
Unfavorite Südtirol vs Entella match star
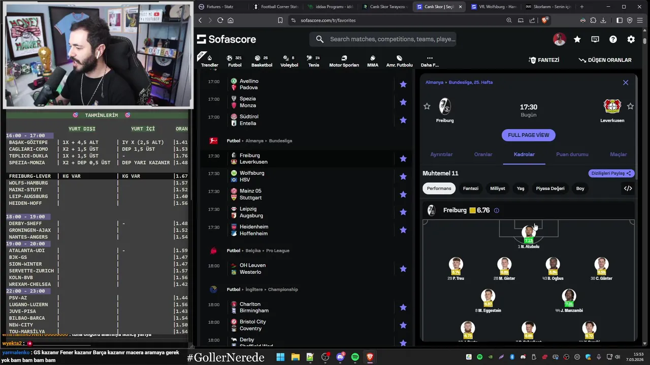[x=403, y=120]
